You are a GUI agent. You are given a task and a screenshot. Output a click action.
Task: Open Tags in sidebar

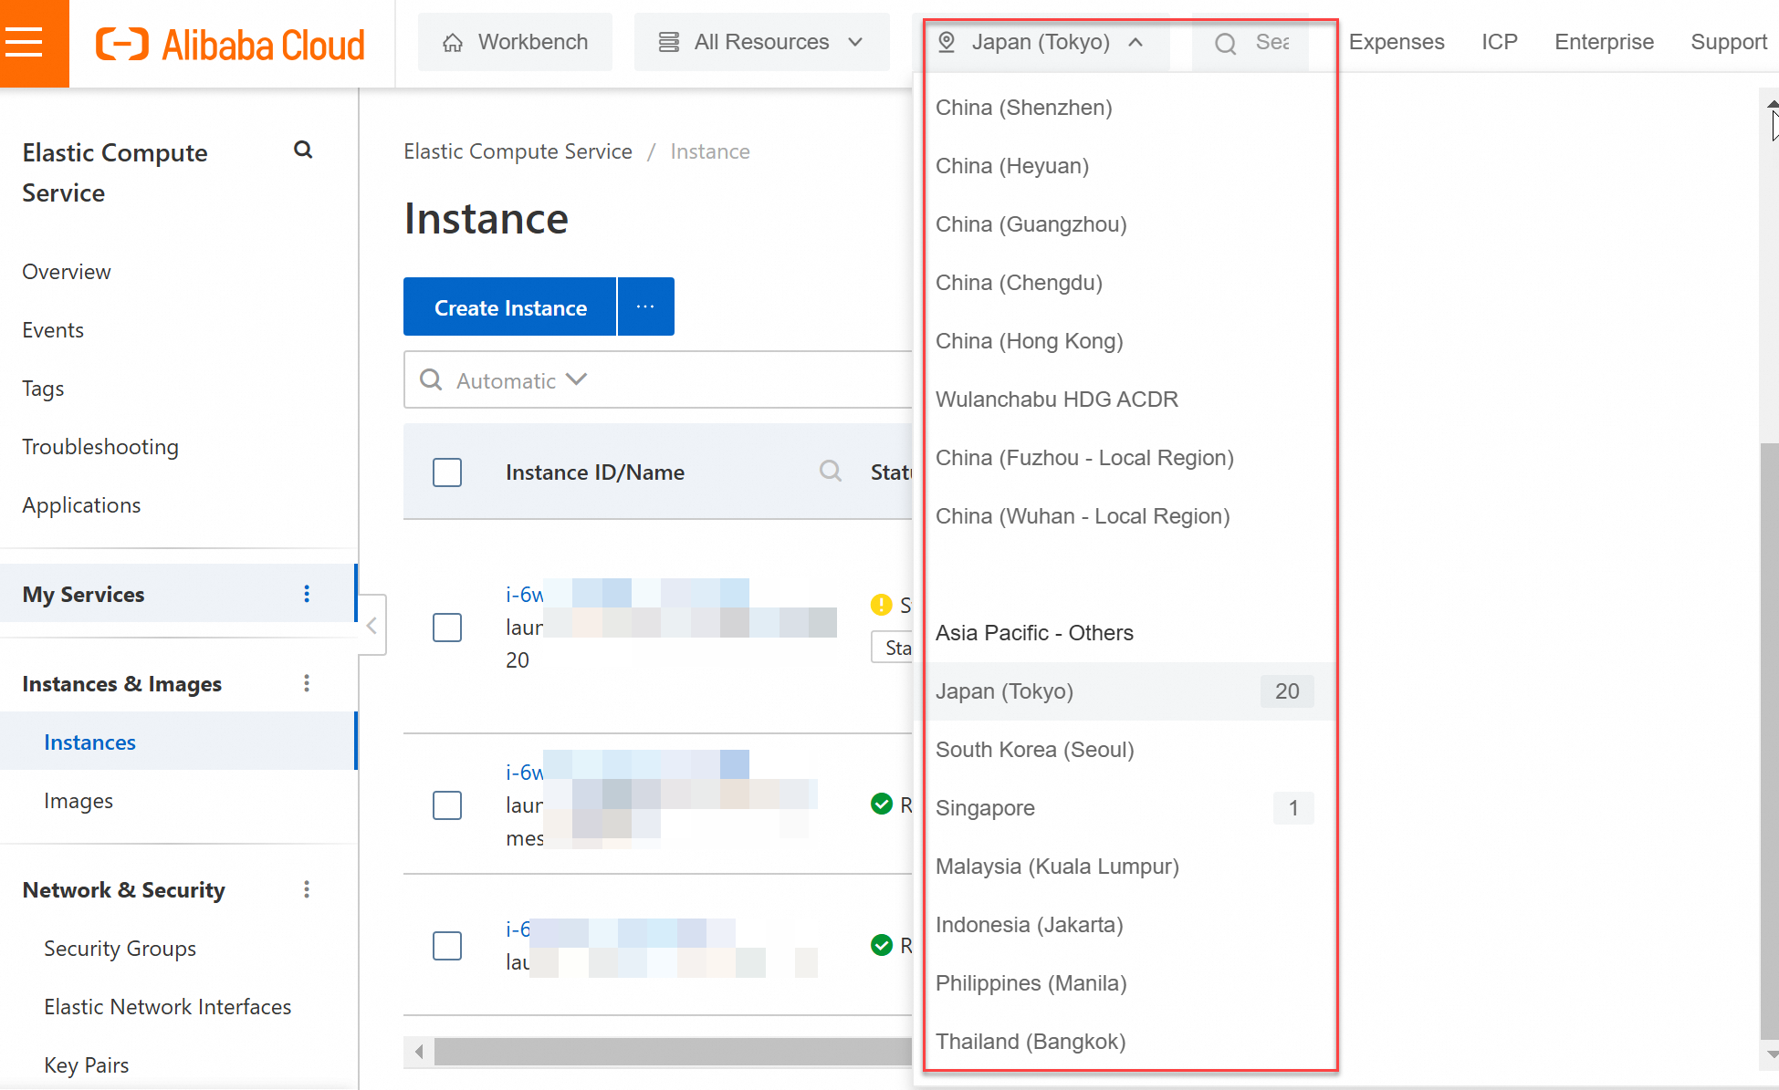(43, 389)
